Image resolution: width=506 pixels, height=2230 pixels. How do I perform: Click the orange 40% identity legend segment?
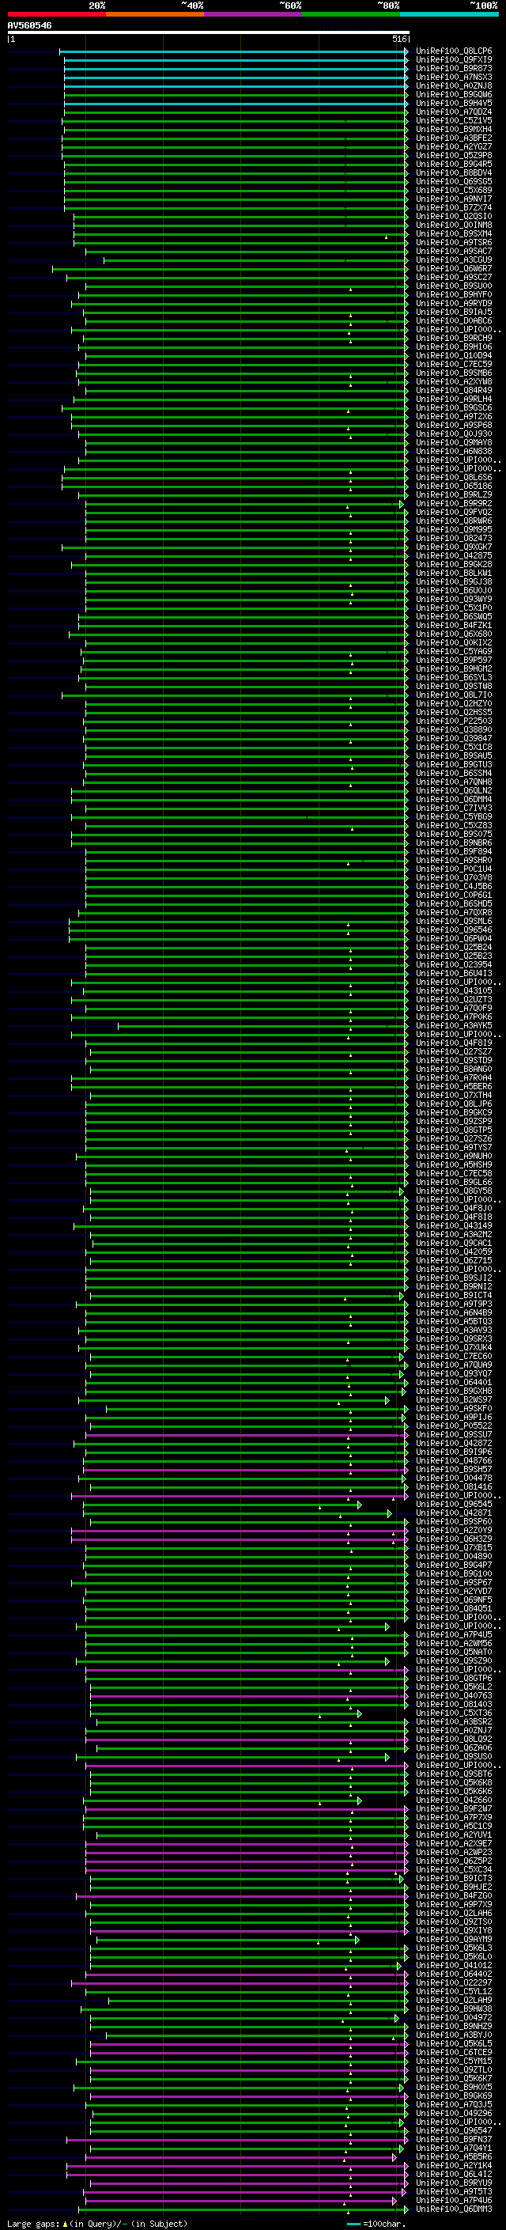(x=154, y=15)
